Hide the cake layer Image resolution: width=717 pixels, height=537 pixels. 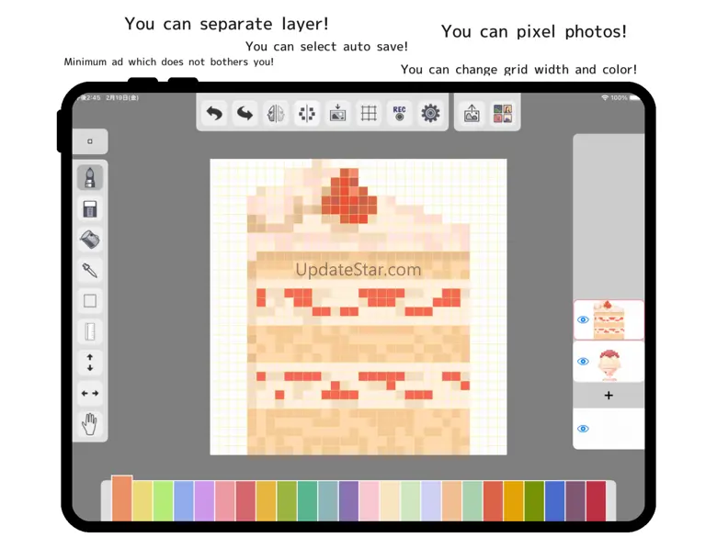(583, 319)
